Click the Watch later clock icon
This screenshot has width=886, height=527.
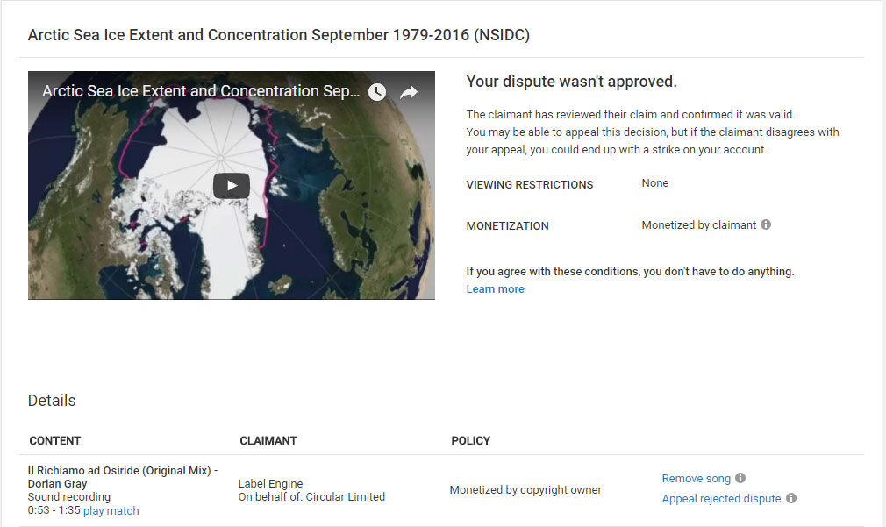click(377, 92)
